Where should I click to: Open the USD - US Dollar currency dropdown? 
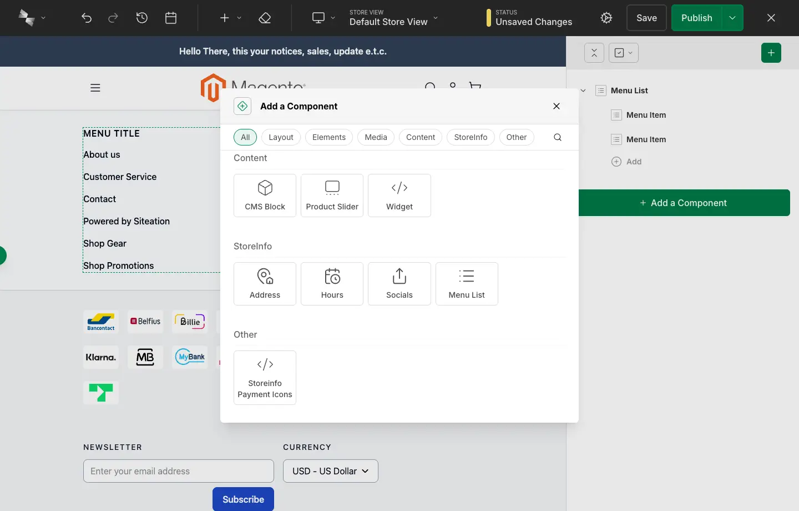click(330, 471)
